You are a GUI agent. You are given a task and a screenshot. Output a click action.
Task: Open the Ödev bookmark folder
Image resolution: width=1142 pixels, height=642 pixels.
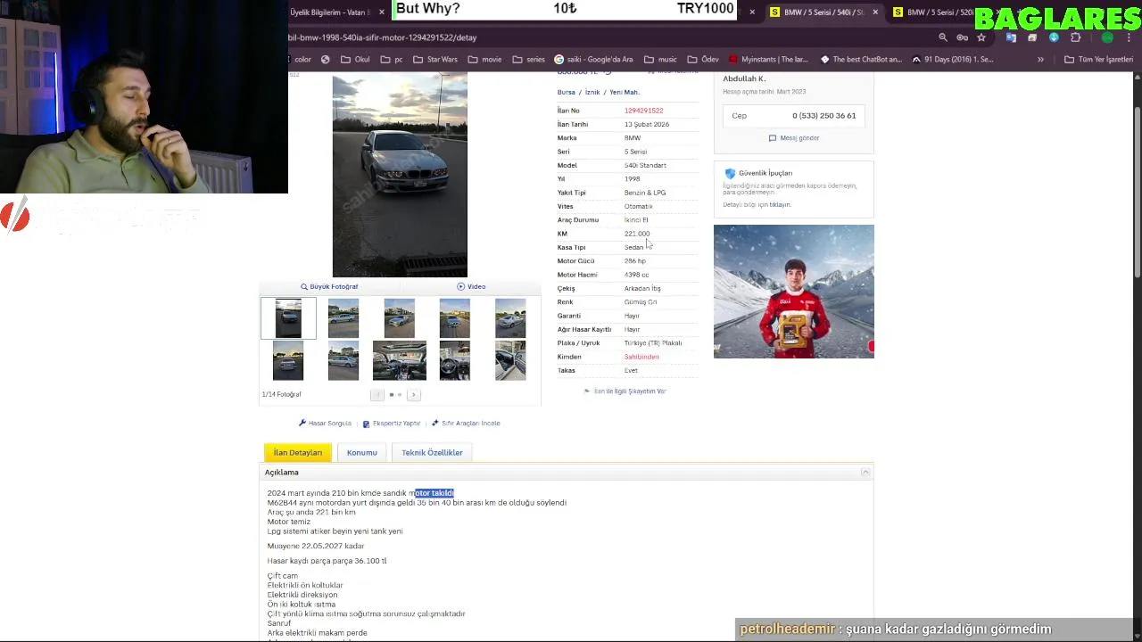tap(702, 60)
